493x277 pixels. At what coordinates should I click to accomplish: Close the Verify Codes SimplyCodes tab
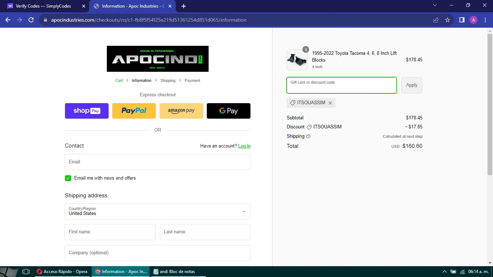coord(84,6)
